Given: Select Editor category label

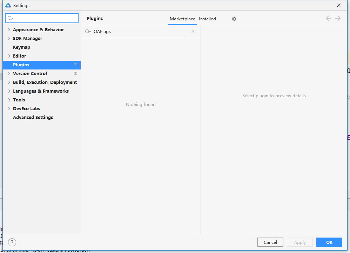Looking at the screenshot, I should (19, 56).
